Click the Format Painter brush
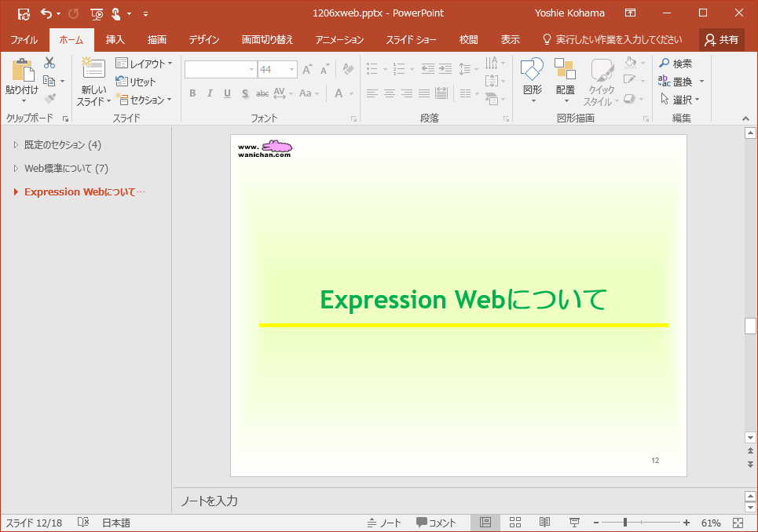758x532 pixels. click(x=49, y=99)
